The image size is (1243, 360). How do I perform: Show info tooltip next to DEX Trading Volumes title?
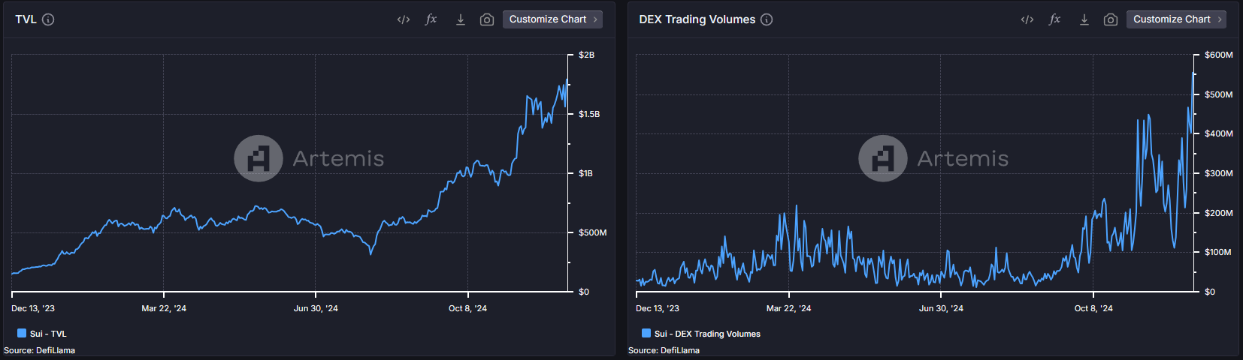[x=767, y=19]
